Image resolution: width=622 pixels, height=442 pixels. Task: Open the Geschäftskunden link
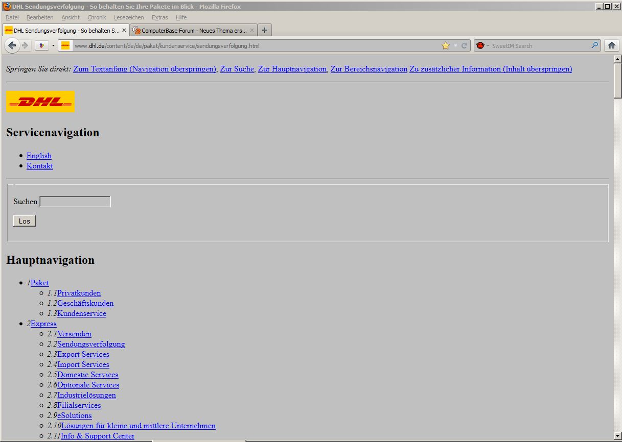click(85, 303)
